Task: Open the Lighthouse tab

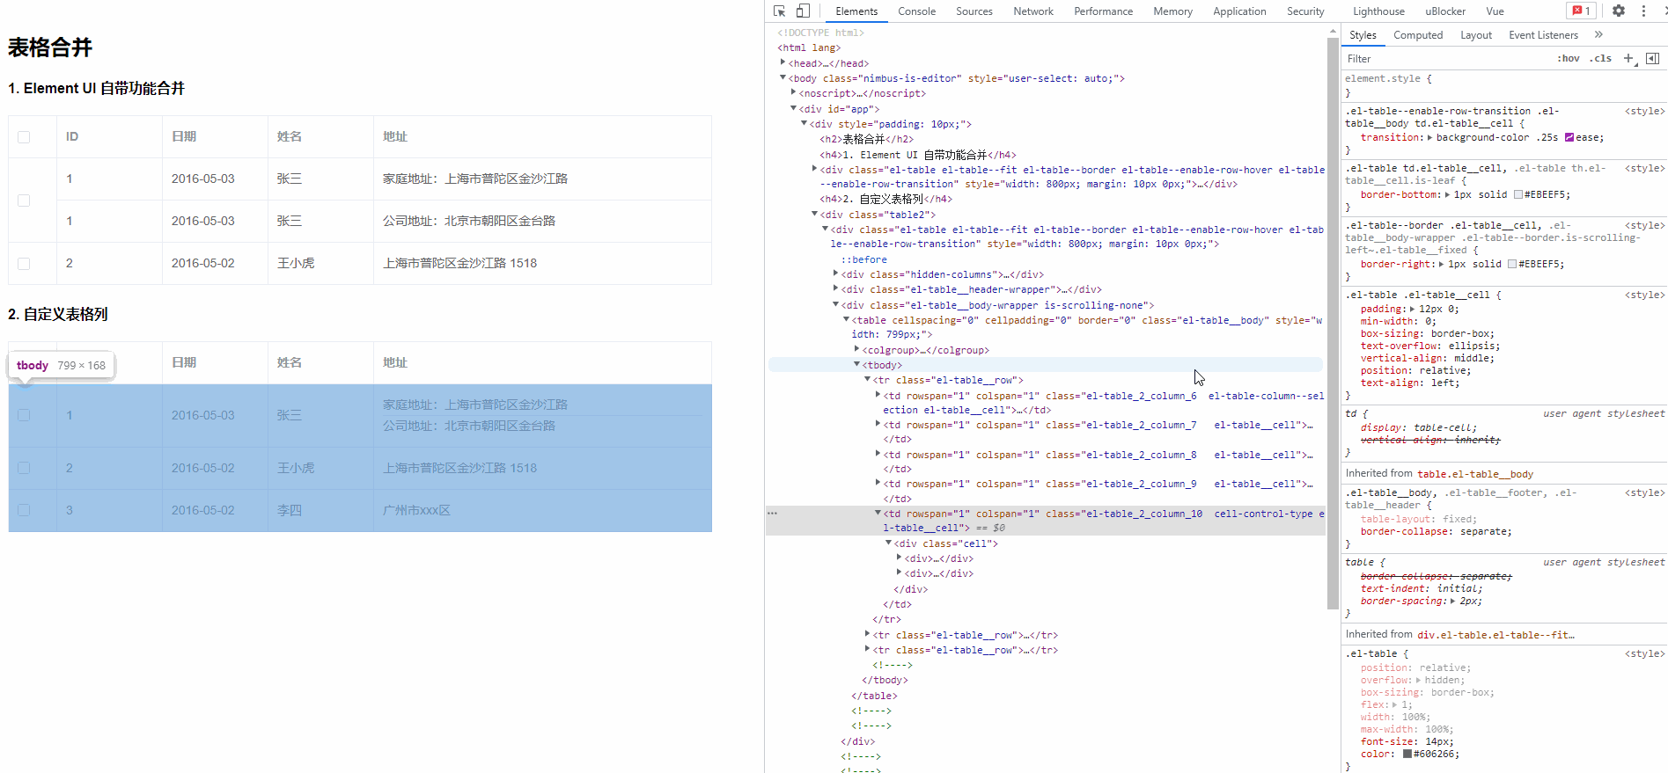Action: tap(1378, 11)
